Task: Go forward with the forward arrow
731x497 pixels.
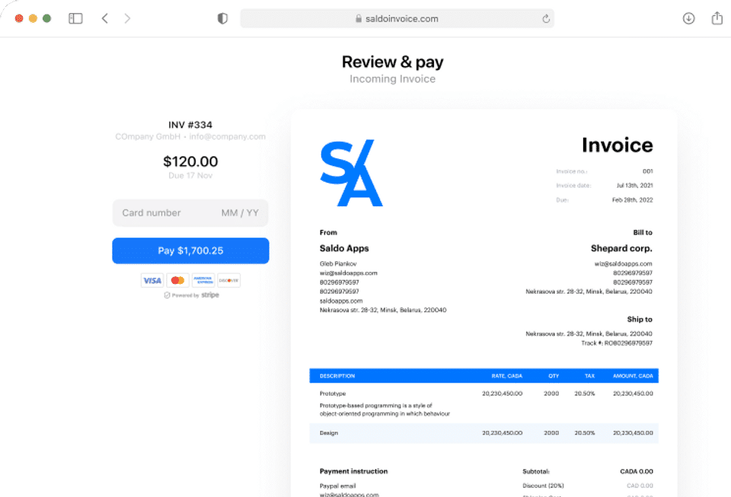Action: [x=127, y=18]
